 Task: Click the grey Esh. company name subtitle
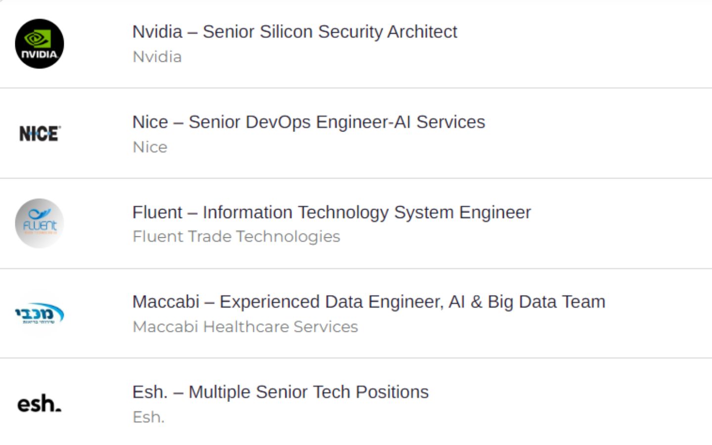[x=148, y=417]
